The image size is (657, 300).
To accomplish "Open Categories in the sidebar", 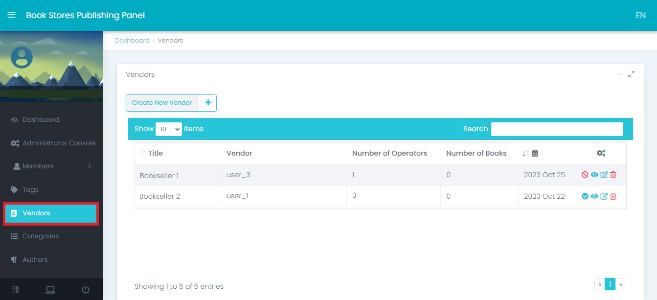I will pos(40,236).
